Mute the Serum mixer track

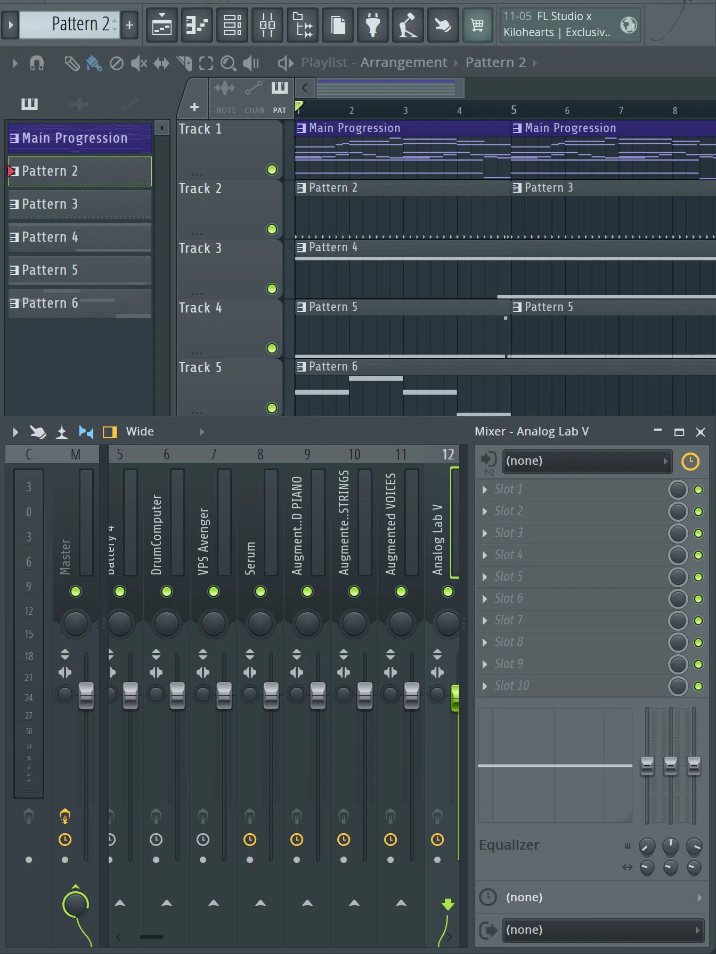(x=261, y=591)
